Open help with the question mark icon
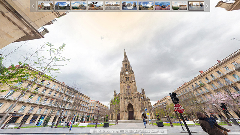 pos(158,131)
